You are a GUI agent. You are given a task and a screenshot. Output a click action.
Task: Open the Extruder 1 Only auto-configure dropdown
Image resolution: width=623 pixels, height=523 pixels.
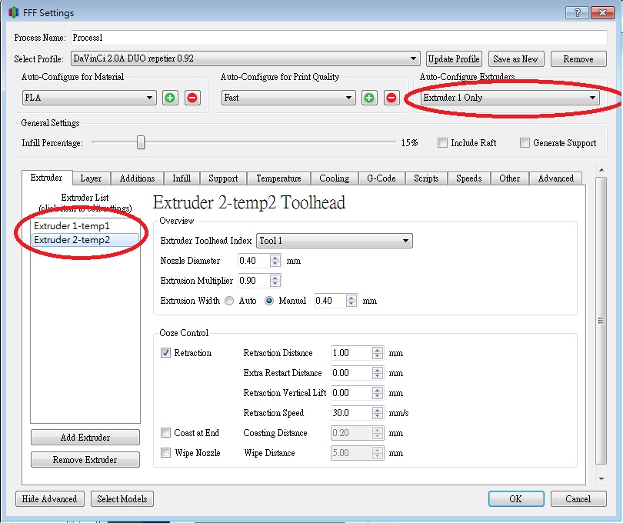click(x=510, y=98)
